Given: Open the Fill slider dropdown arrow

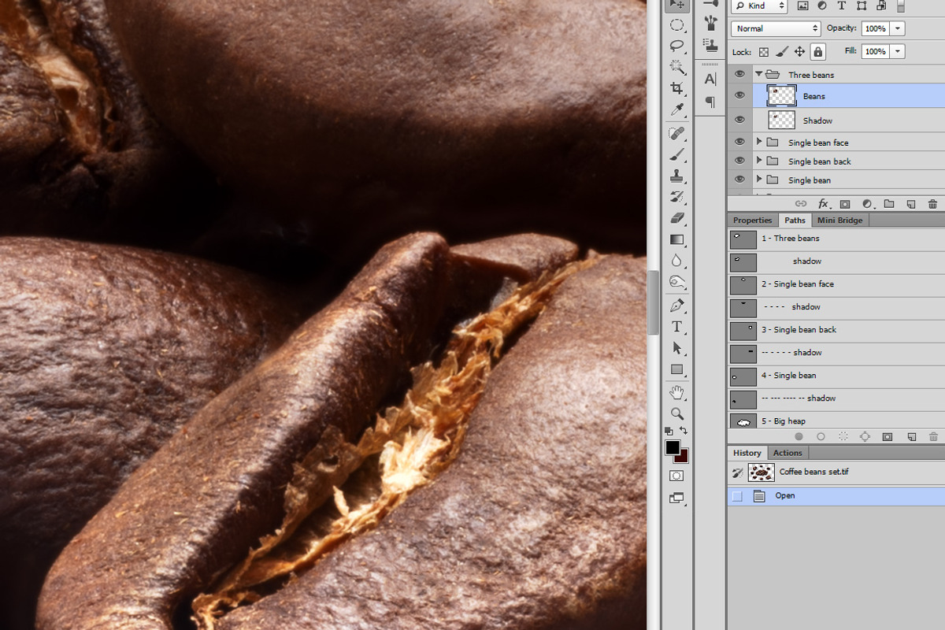Looking at the screenshot, I should point(898,51).
